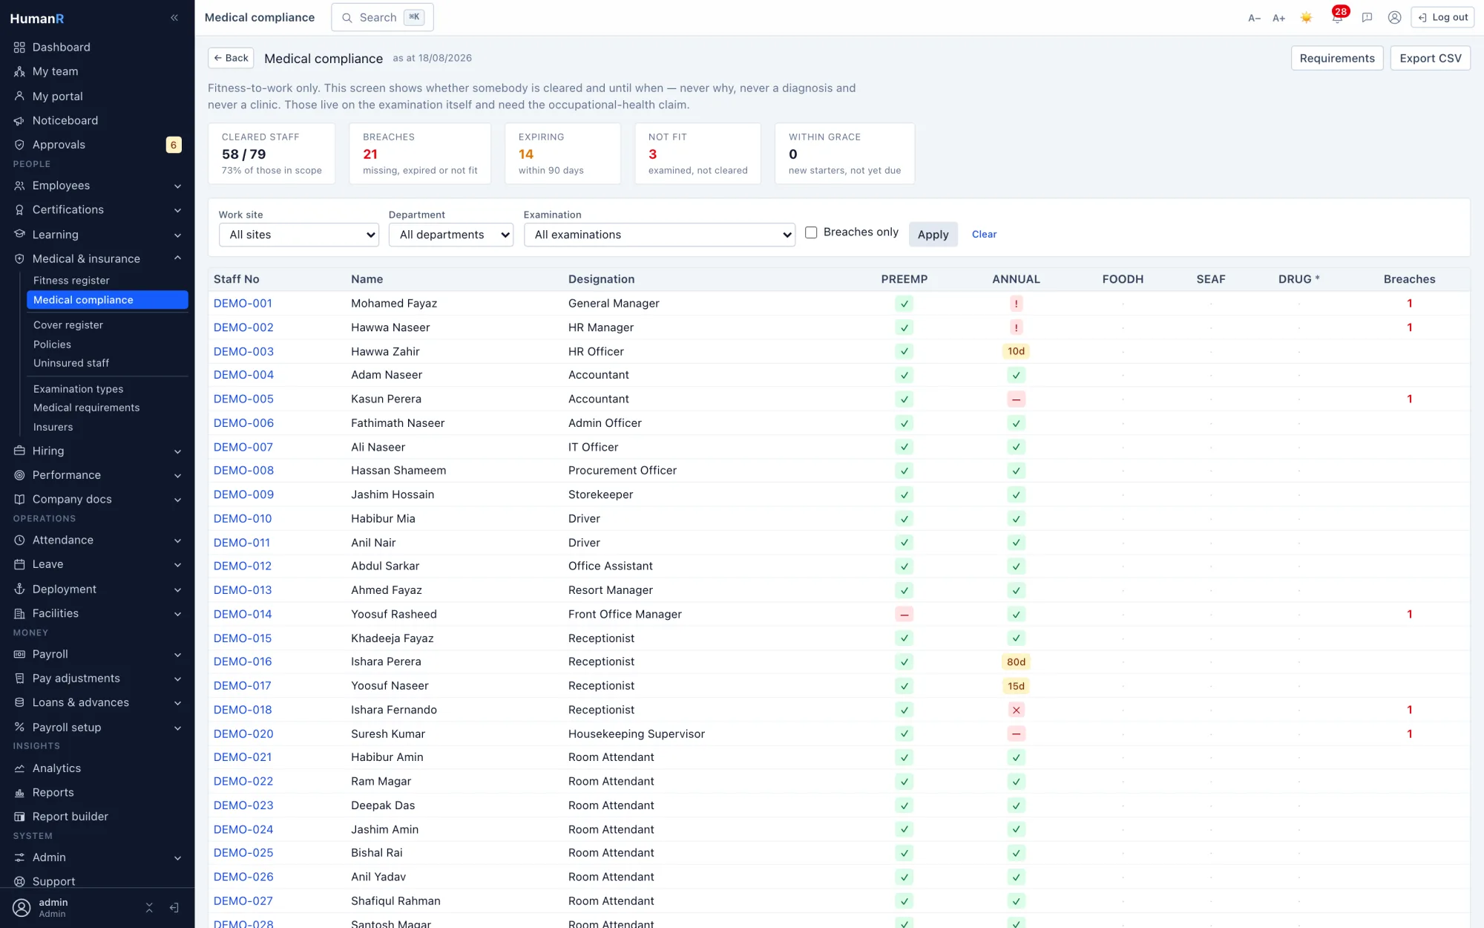Open the Approvals shield icon
Screen dimensions: 1484x928
click(19, 145)
